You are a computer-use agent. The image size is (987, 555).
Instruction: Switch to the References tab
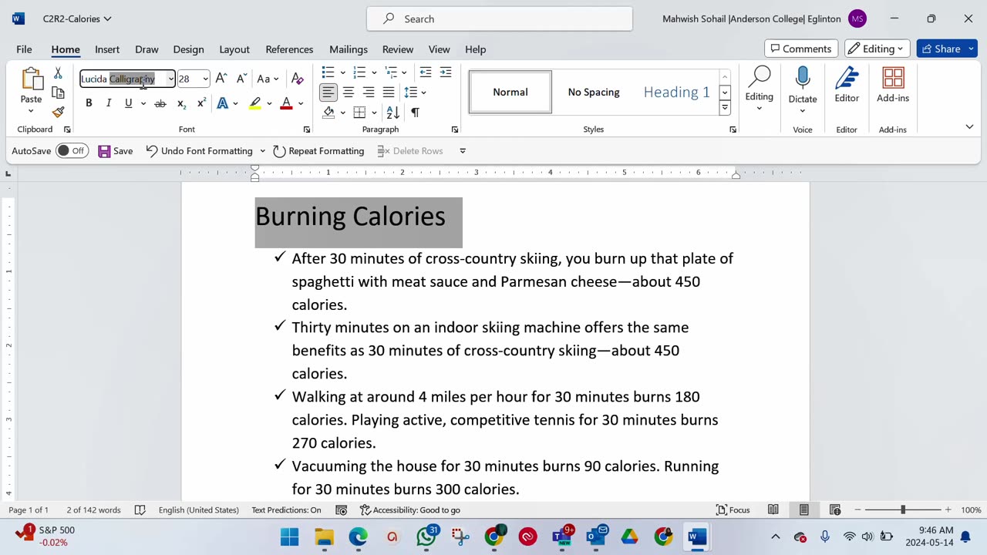[289, 49]
